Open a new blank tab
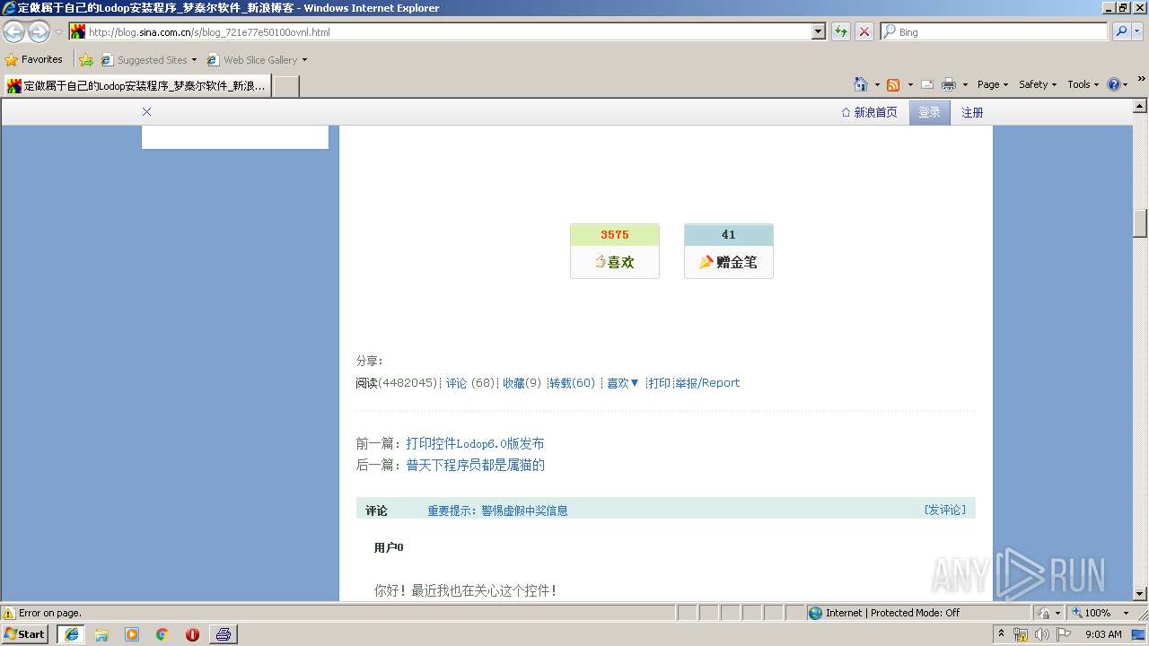This screenshot has height=646, width=1149. pyautogui.click(x=285, y=86)
